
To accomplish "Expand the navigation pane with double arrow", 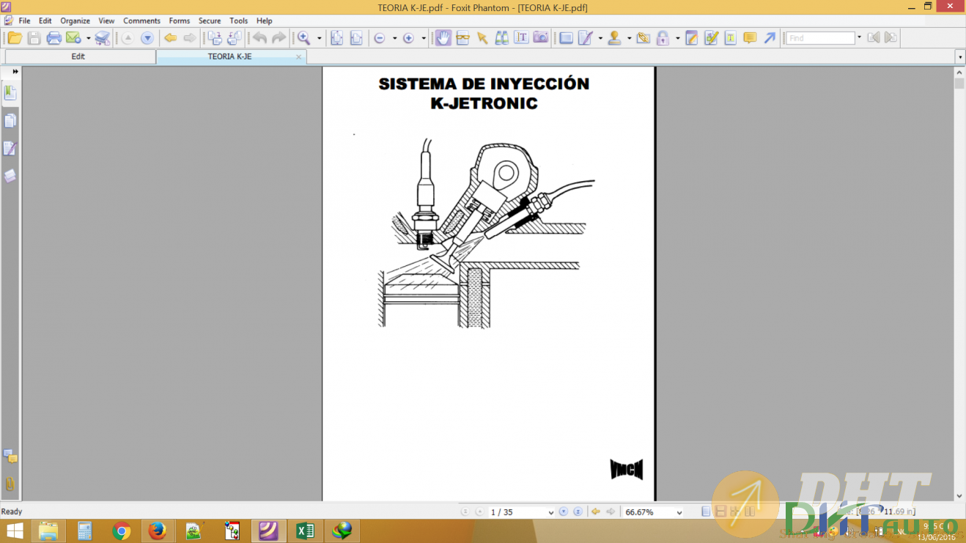I will pyautogui.click(x=15, y=72).
